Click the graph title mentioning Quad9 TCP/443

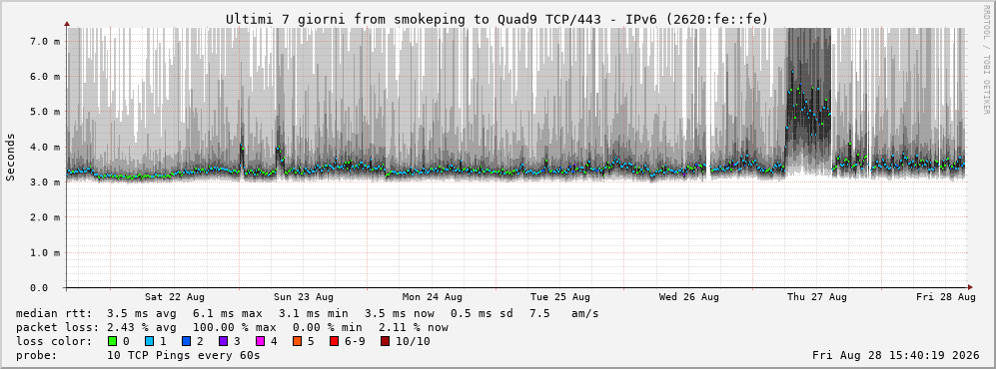click(x=498, y=19)
